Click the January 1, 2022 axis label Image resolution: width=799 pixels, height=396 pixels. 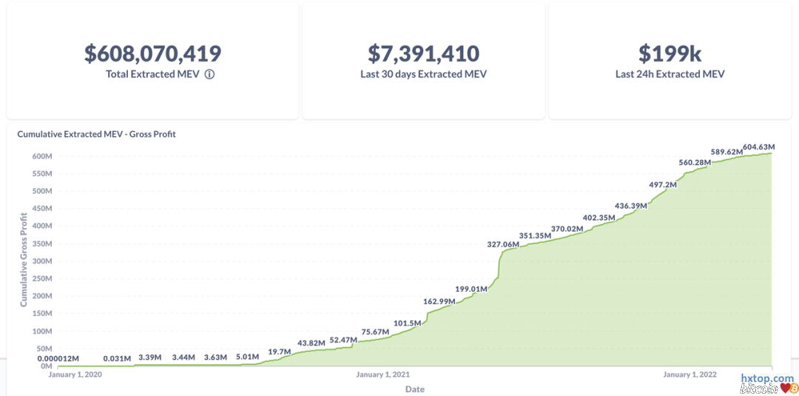pos(690,375)
